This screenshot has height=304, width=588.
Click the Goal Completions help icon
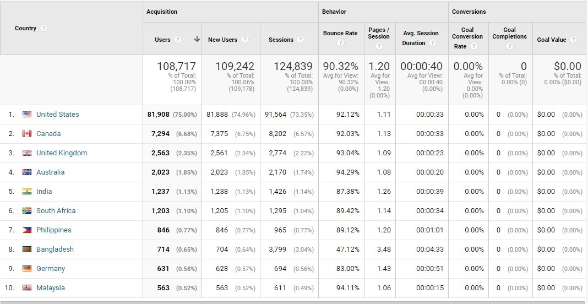tap(510, 46)
